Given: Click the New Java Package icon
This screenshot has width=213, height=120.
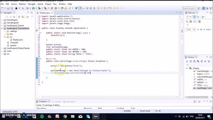Looking at the screenshot, I should [52, 8].
